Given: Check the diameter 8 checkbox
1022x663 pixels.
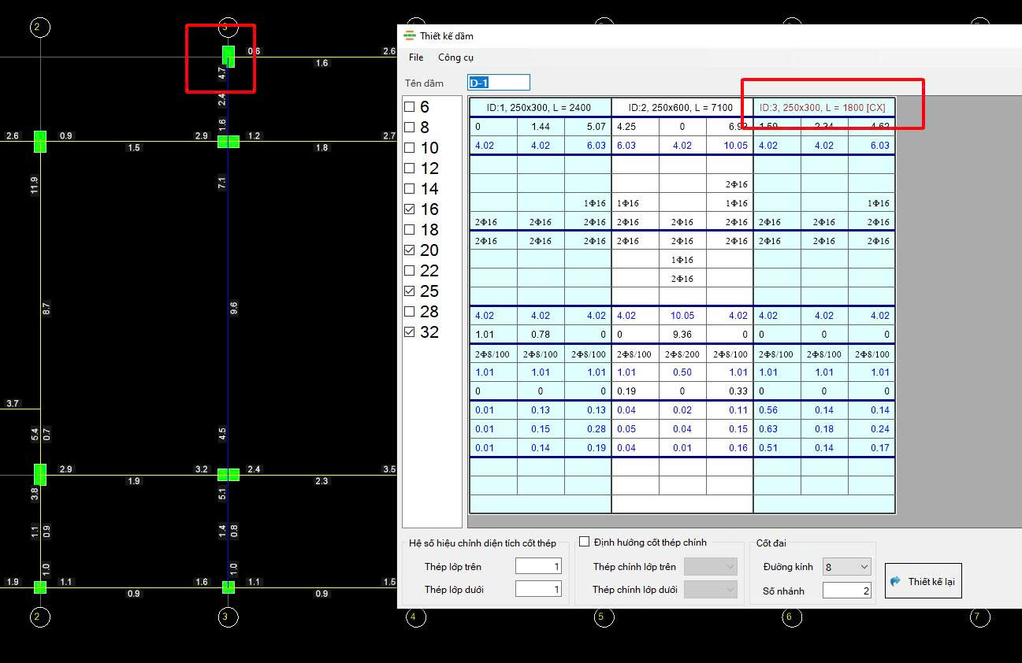Looking at the screenshot, I should point(409,128).
